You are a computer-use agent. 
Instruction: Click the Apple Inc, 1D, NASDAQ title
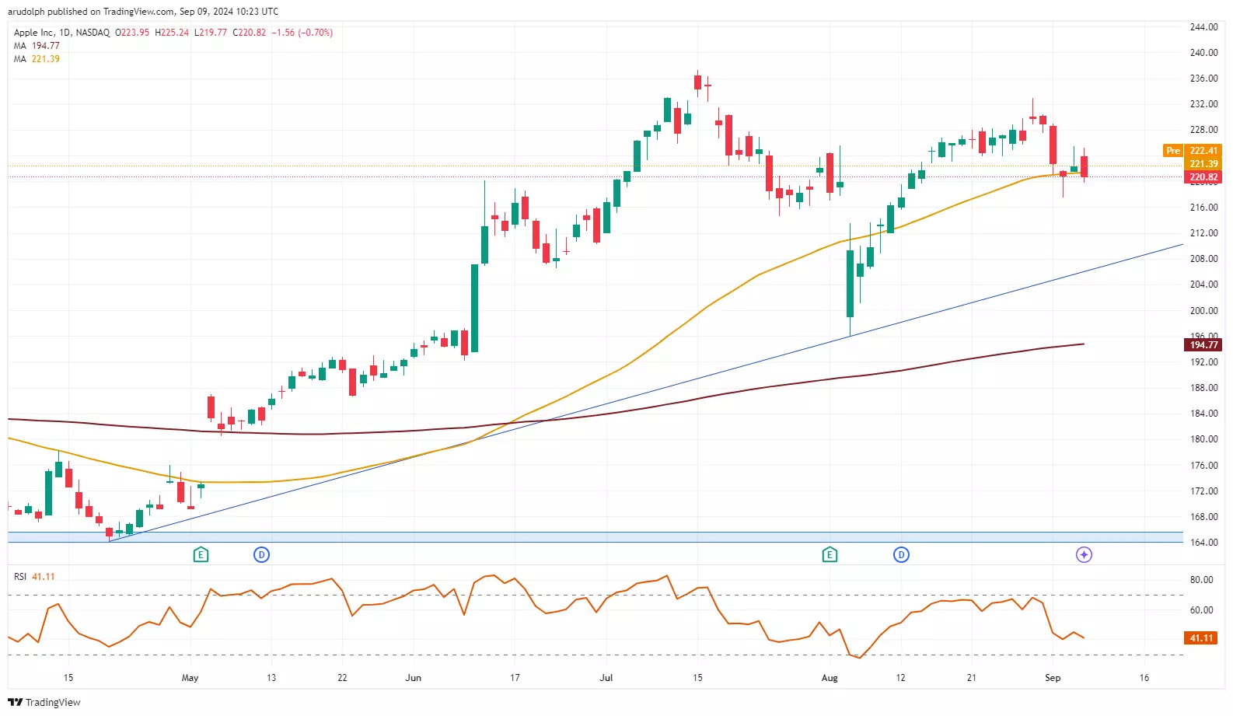coord(61,33)
